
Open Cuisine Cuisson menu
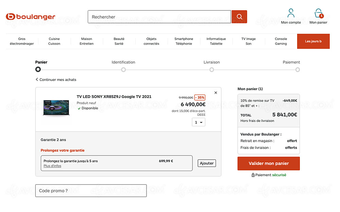54,41
